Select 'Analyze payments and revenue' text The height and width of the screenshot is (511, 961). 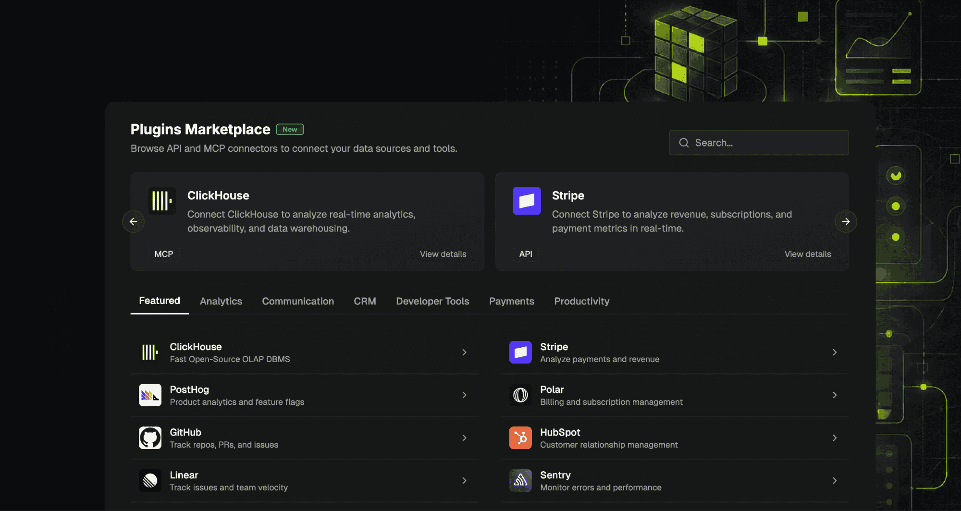600,359
